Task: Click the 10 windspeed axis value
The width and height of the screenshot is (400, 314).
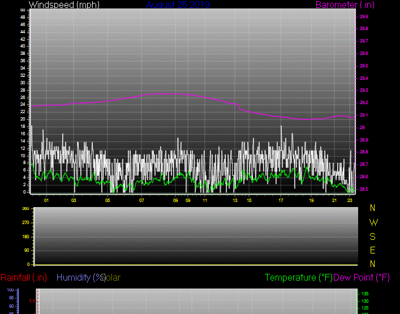Action: (23, 156)
